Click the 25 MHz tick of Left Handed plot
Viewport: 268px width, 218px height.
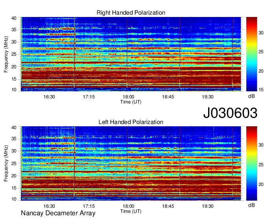14,163
